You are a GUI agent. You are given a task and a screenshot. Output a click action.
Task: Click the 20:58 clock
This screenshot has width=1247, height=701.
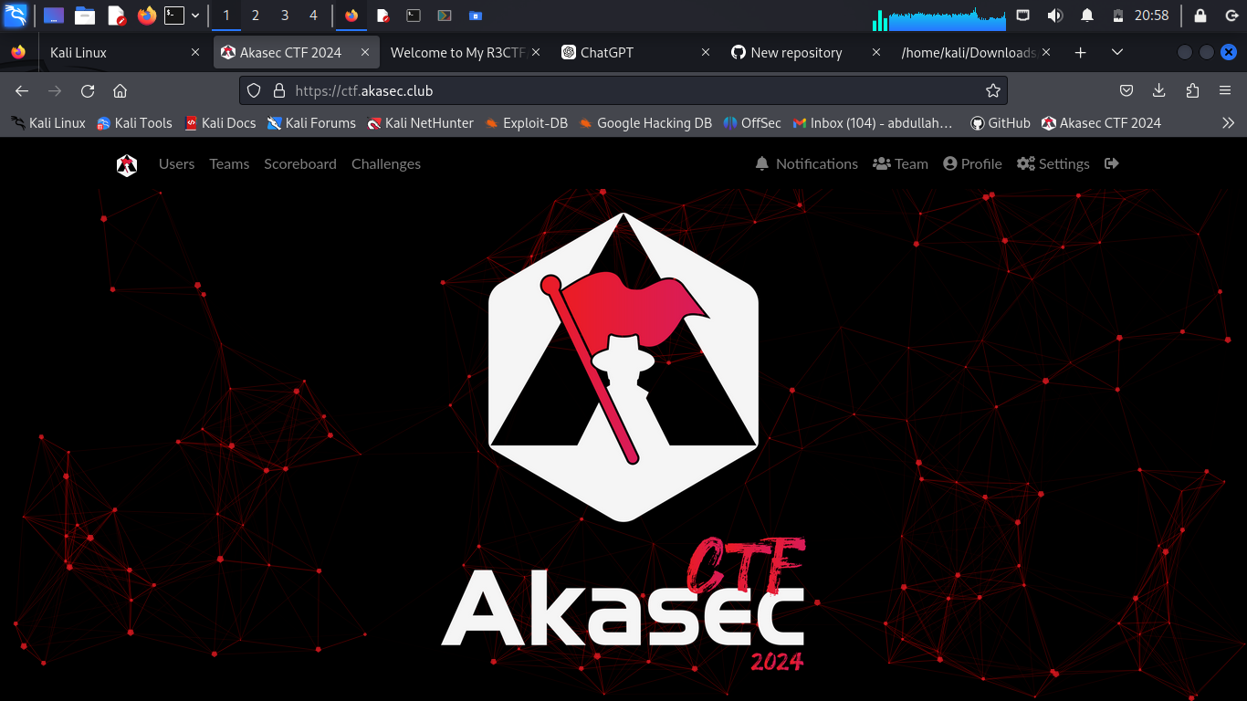[x=1151, y=16]
